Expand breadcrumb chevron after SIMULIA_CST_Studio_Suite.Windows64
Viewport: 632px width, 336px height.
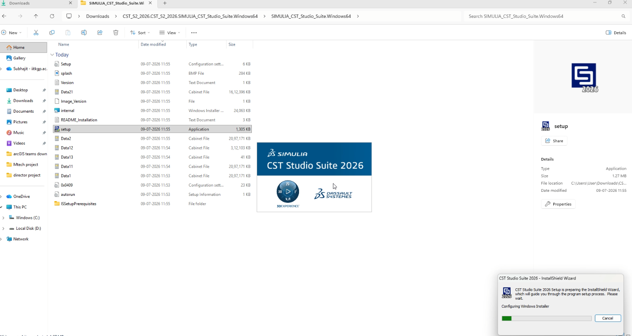(358, 16)
